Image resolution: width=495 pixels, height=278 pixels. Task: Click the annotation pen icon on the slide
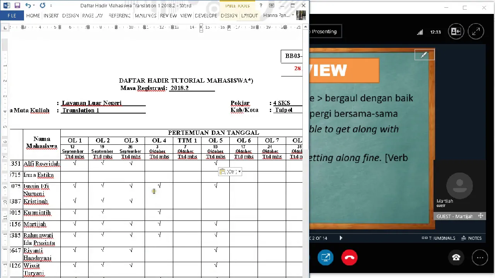click(424, 55)
